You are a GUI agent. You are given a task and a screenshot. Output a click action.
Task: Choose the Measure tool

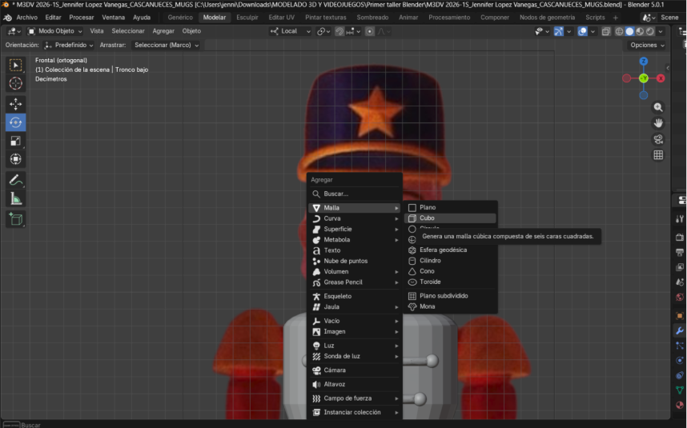(15, 198)
